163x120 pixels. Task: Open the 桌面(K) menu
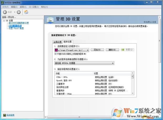point(23,7)
